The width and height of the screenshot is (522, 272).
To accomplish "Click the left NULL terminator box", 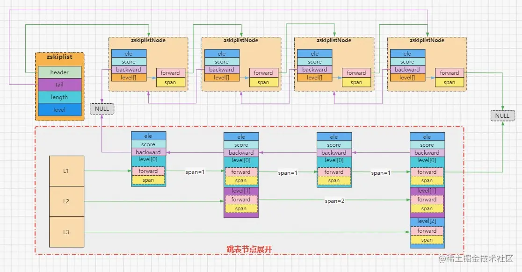I will pos(101,108).
